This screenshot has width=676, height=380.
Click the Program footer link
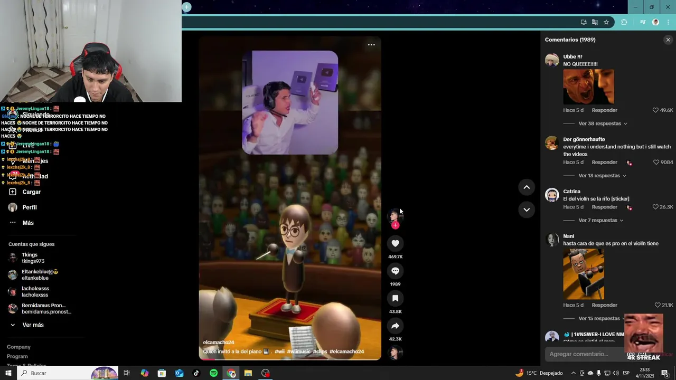tap(17, 357)
